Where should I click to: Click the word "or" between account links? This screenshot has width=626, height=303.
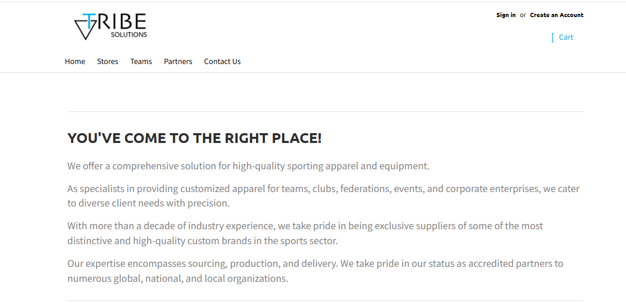pos(523,15)
